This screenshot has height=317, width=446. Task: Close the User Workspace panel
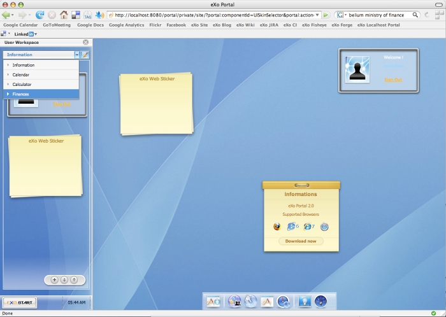[86, 43]
